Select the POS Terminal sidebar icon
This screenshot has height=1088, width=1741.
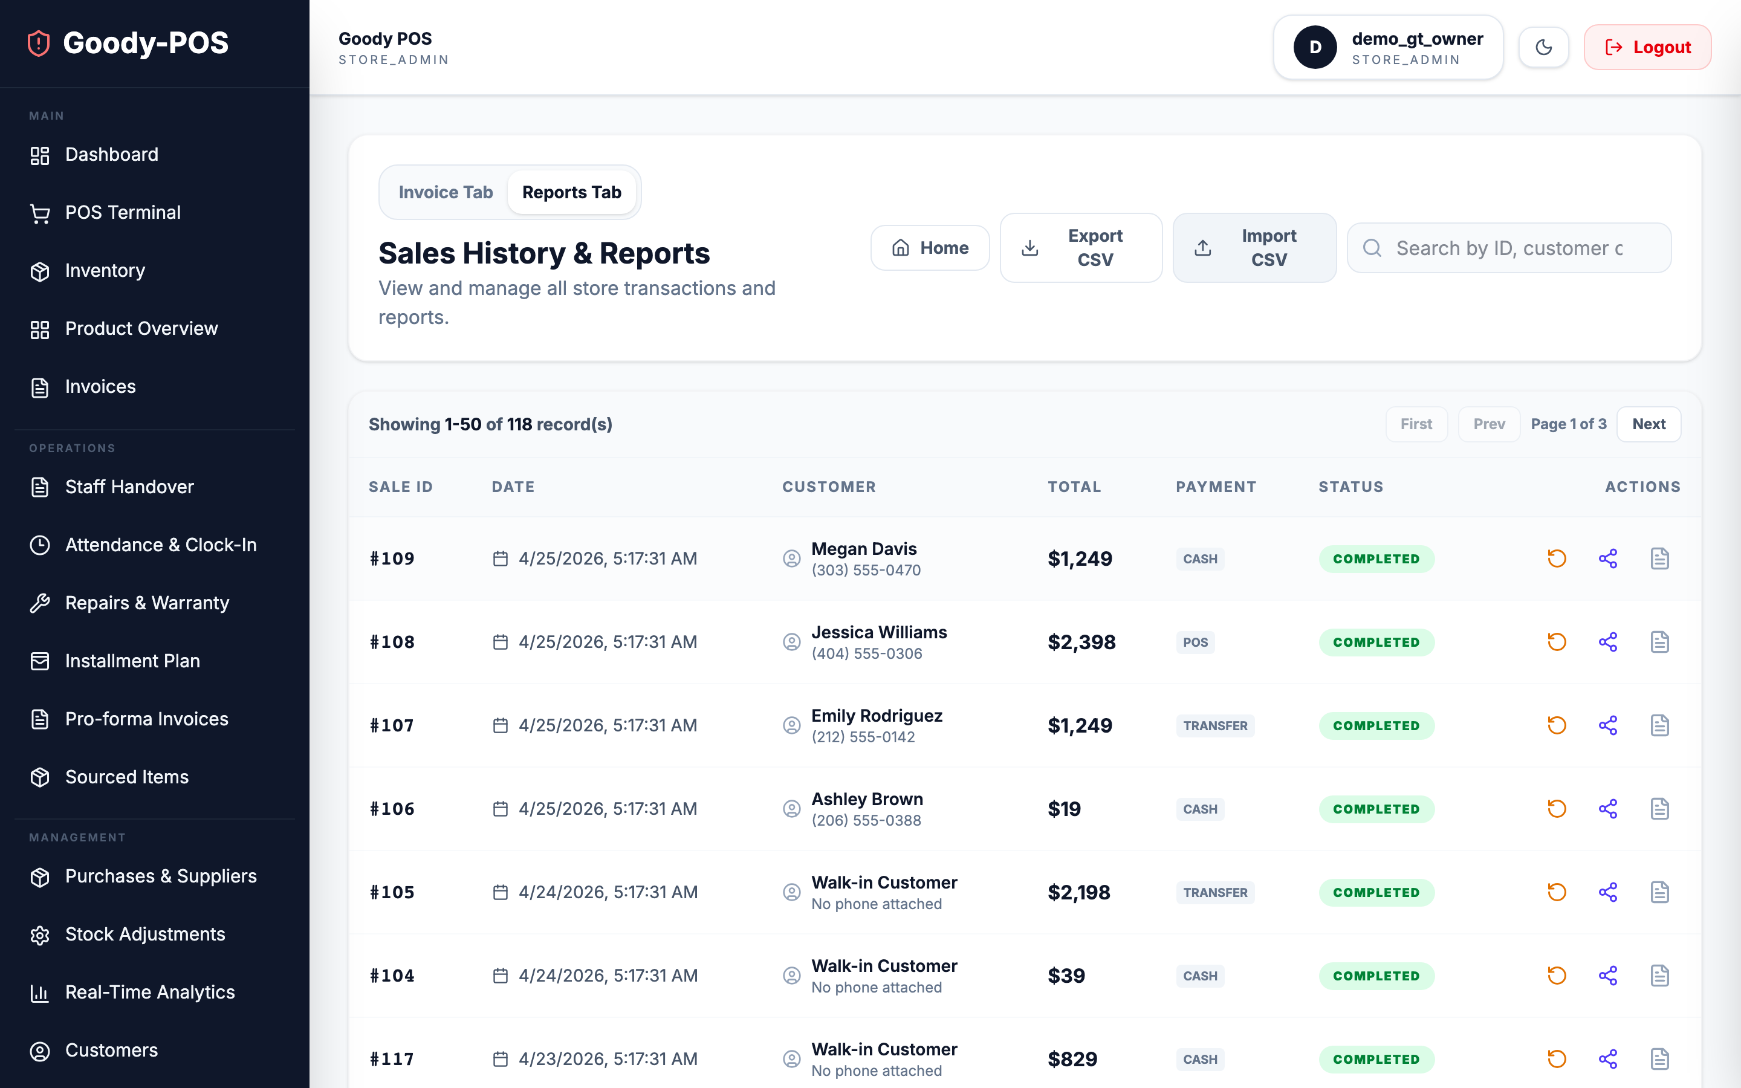click(x=39, y=212)
